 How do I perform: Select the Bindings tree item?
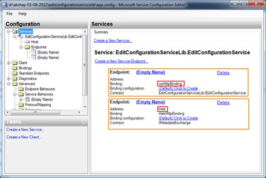pos(25,68)
